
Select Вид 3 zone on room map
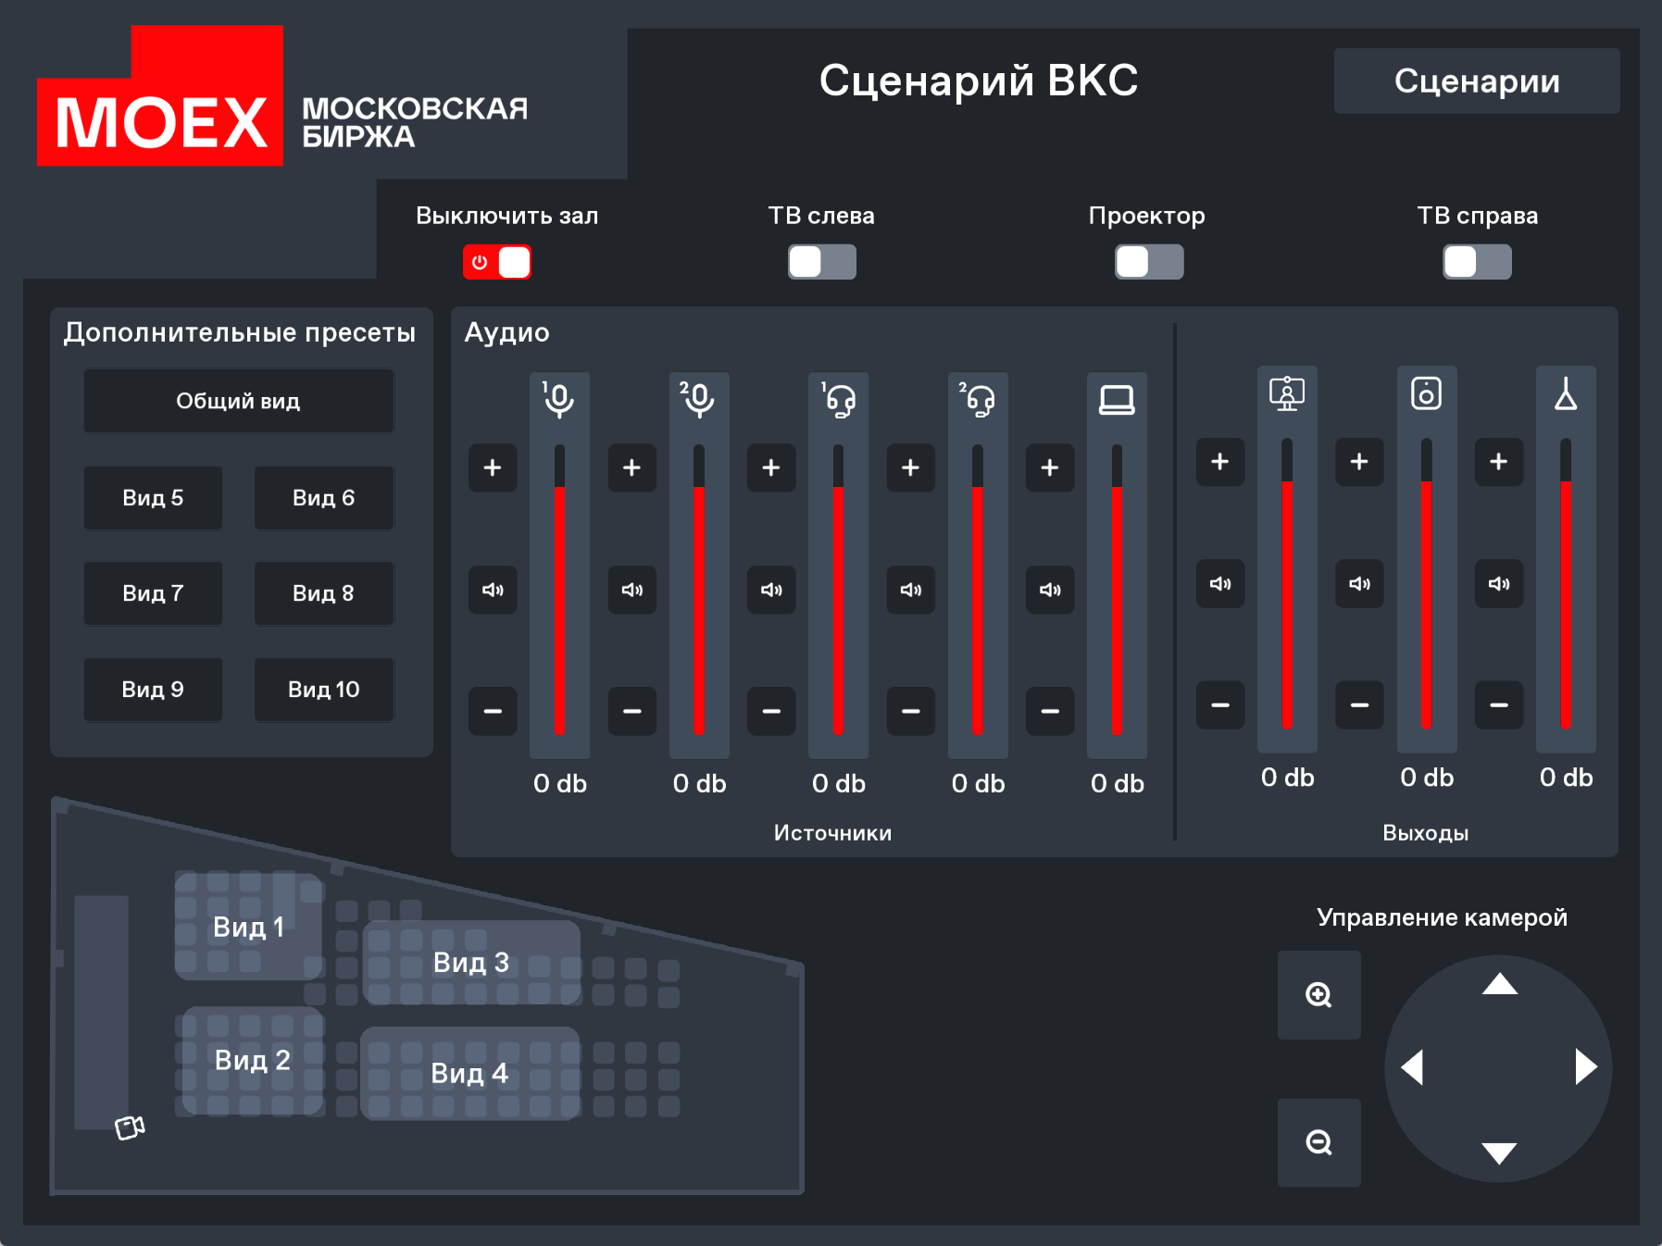tap(471, 963)
